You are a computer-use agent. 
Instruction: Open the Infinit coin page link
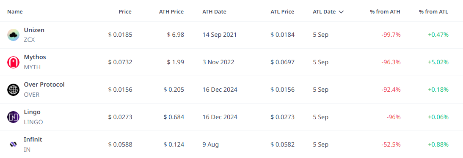(x=33, y=139)
